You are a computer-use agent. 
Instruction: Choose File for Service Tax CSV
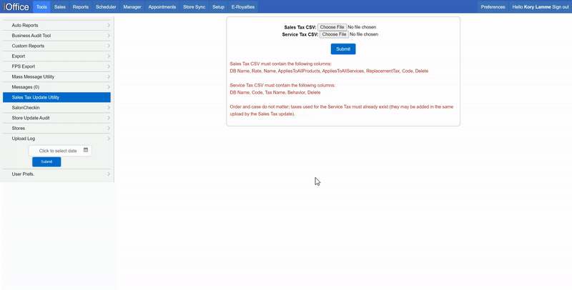[x=334, y=34]
